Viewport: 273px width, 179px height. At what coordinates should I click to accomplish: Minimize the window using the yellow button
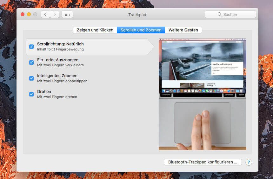[29, 14]
